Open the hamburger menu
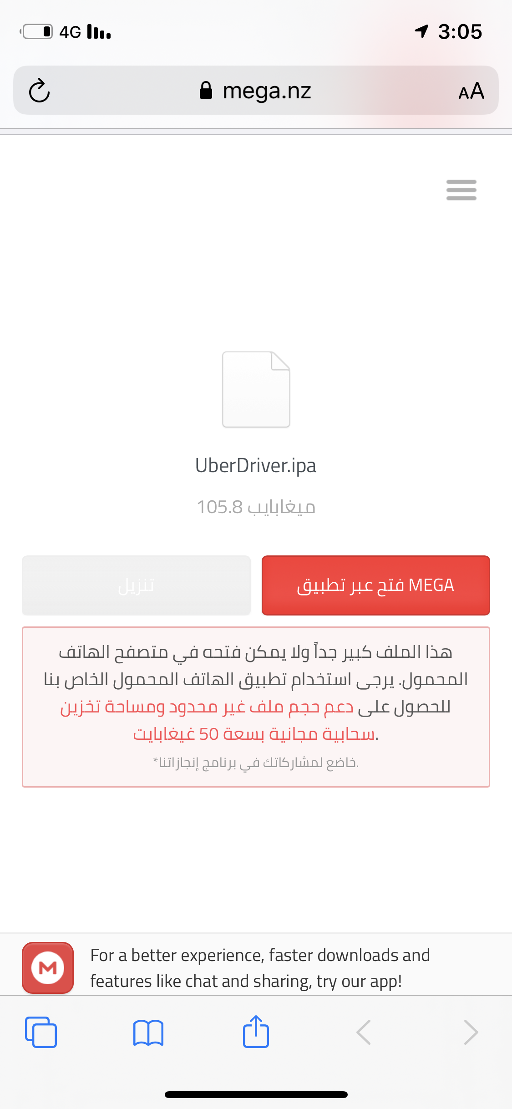The width and height of the screenshot is (512, 1109). (x=461, y=190)
